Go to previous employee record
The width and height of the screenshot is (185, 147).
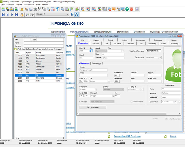click(8, 15)
